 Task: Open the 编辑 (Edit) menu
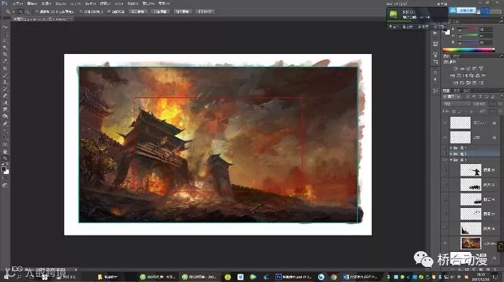pos(32,3)
